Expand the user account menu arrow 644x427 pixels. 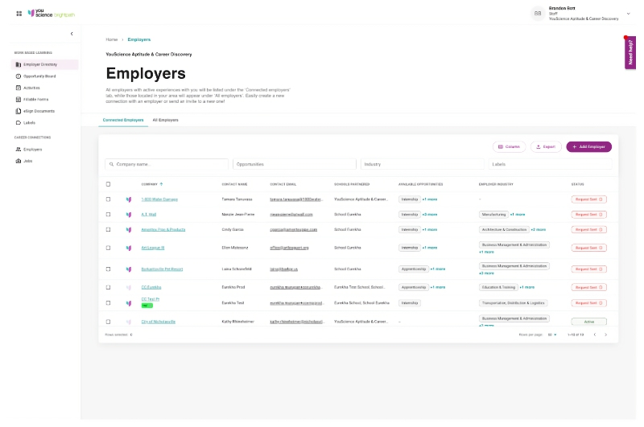[x=629, y=14]
